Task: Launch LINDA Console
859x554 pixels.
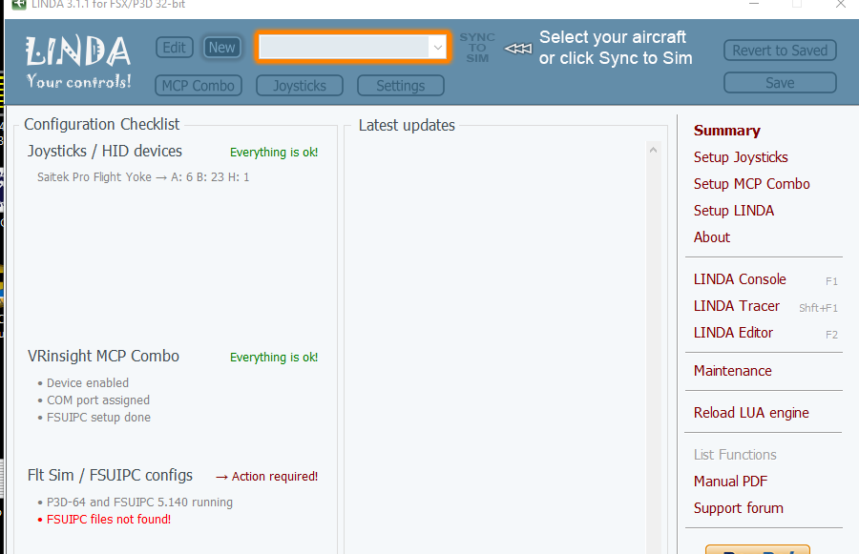Action: (740, 279)
